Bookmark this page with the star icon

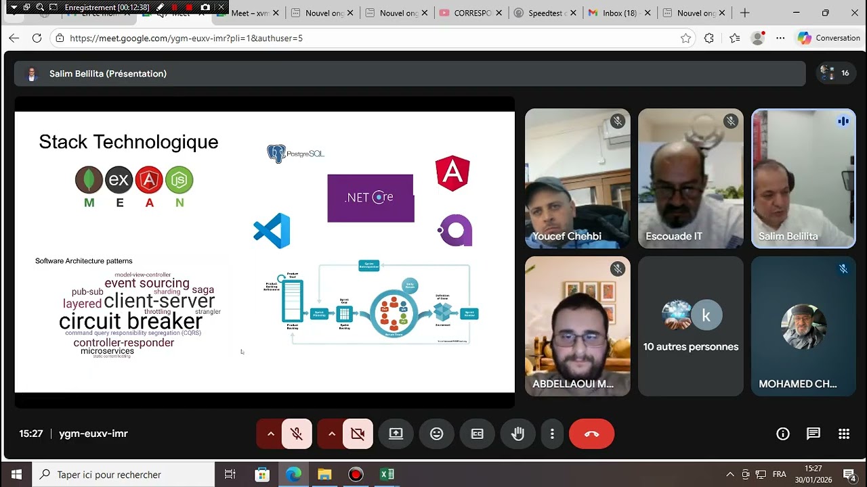click(685, 38)
